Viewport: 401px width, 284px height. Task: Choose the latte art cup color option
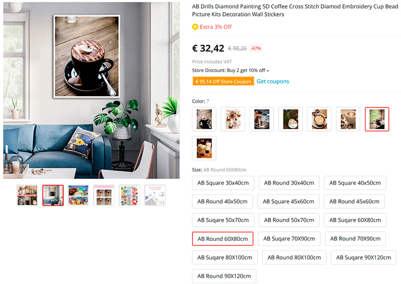click(319, 119)
